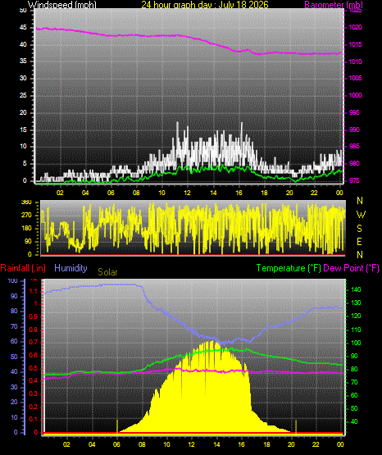This screenshot has height=455, width=382.
Task: Click the 975 barometer axis value
Action: click(354, 181)
